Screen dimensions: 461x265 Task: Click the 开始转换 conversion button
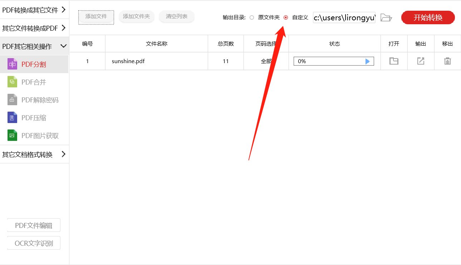coord(428,17)
